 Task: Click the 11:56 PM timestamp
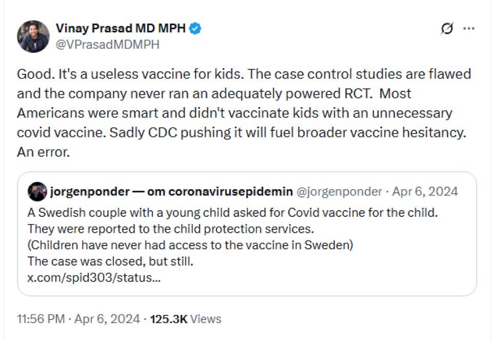click(x=41, y=319)
